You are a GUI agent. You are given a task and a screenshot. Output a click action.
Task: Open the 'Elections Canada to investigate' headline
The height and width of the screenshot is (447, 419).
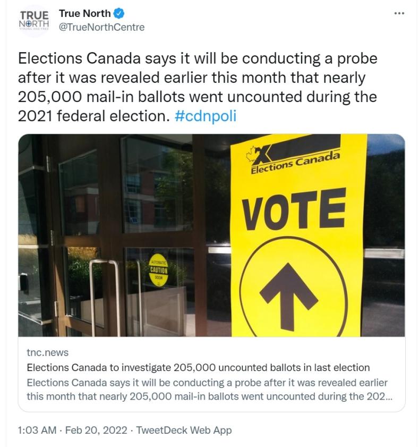click(x=198, y=367)
